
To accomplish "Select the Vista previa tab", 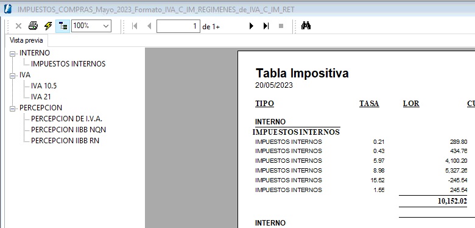I will [26, 40].
